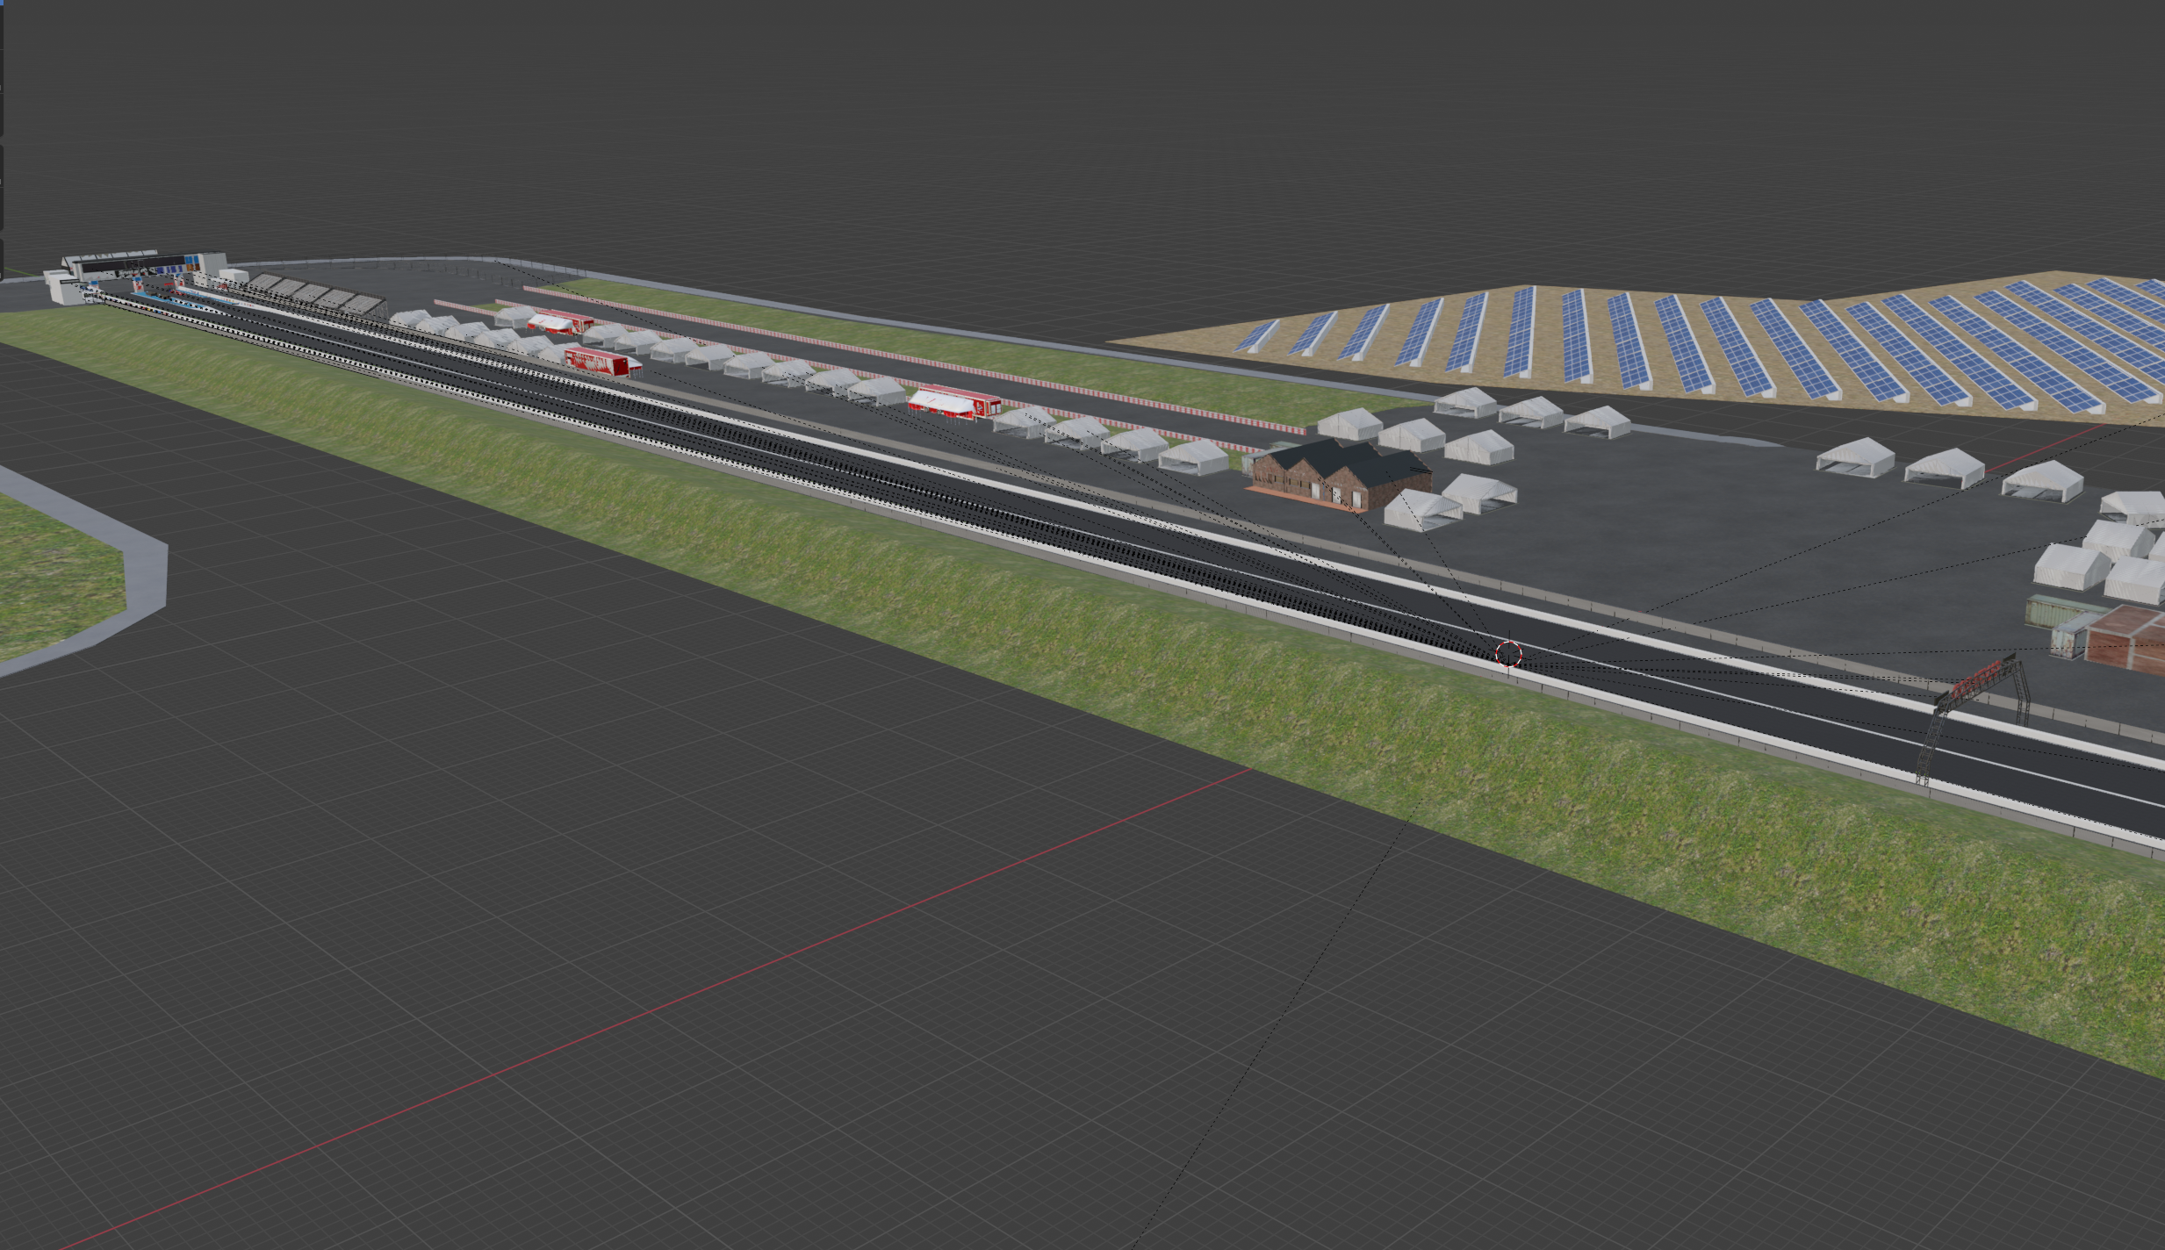Select the brick building with dark roof
Image resolution: width=2165 pixels, height=1250 pixels.
pos(1341,475)
